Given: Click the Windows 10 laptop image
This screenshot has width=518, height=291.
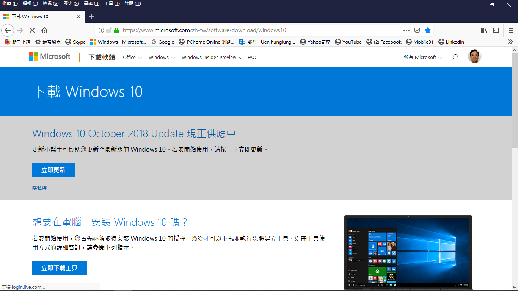Looking at the screenshot, I should [408, 253].
